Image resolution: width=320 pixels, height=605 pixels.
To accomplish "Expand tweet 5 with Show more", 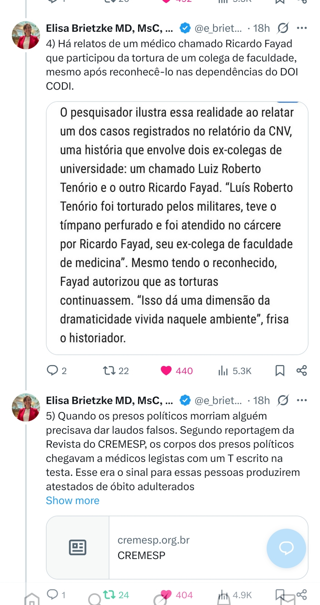I will tap(73, 500).
